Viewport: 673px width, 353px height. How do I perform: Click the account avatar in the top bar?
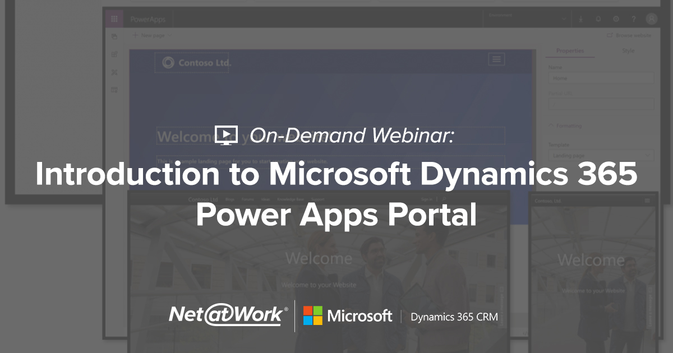(x=651, y=18)
